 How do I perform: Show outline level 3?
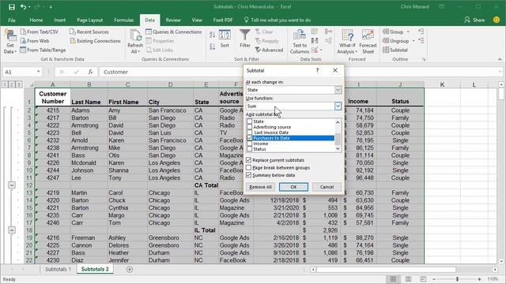coord(19,84)
